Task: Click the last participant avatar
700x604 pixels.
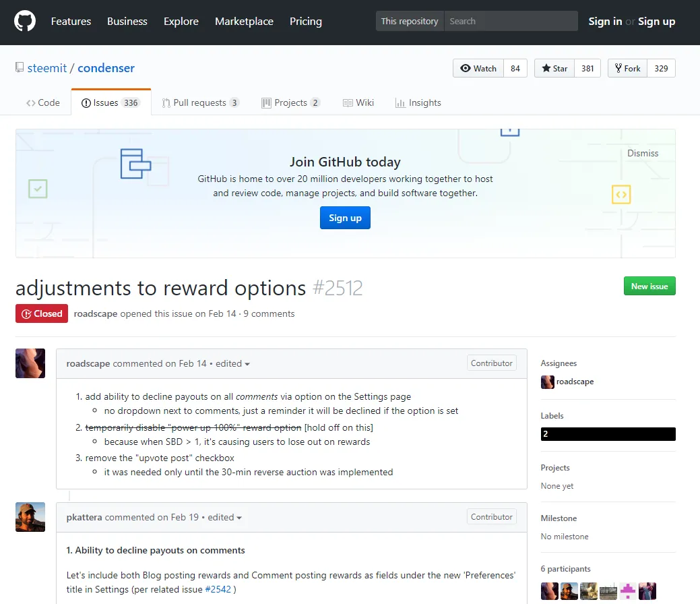Action: [x=647, y=591]
